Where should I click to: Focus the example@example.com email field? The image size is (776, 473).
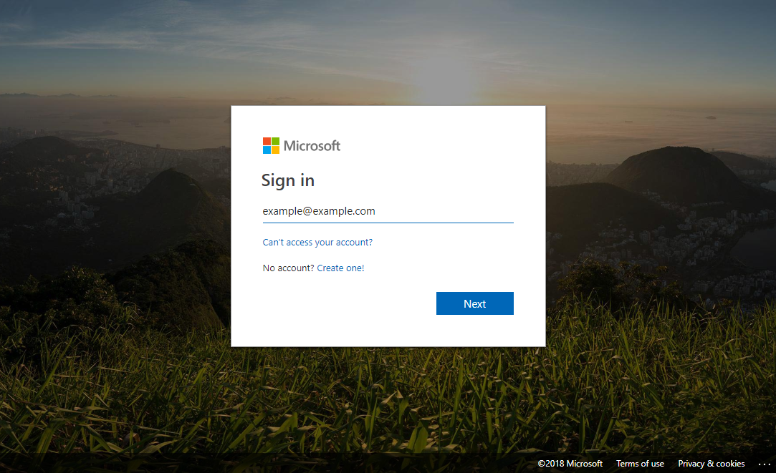click(388, 211)
